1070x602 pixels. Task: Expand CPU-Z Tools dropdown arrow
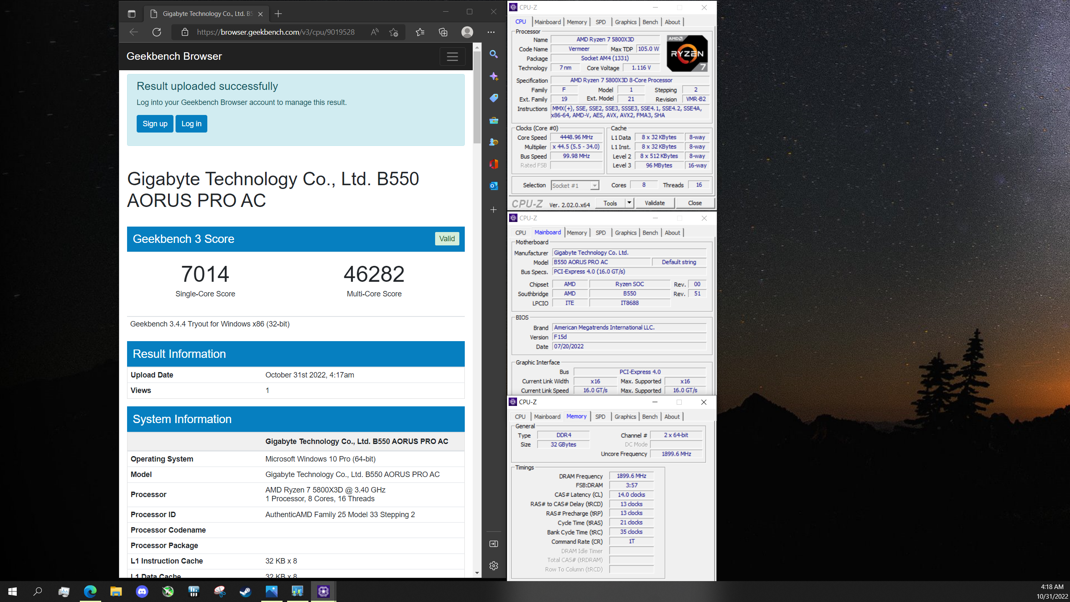click(629, 203)
